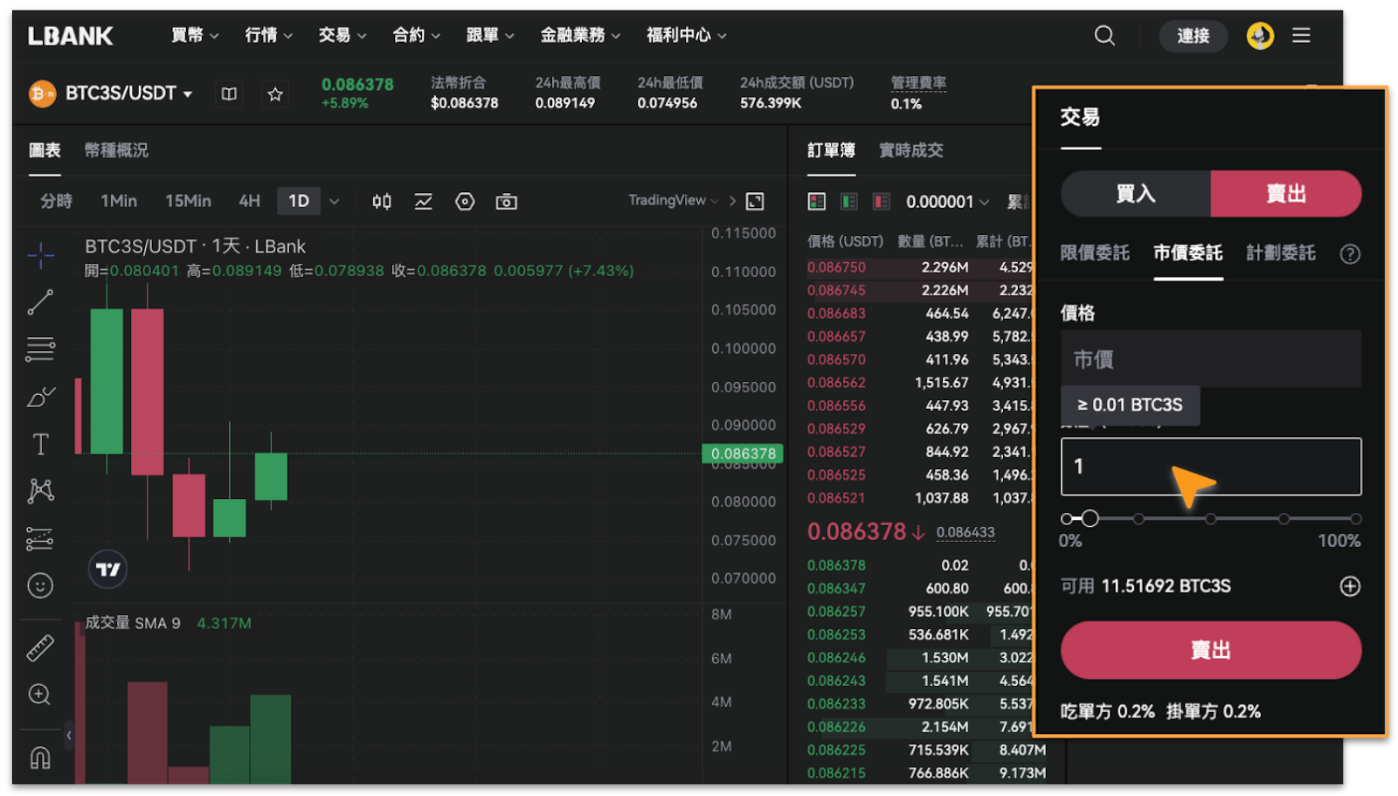Click the TradingView logo badge

pos(108,570)
